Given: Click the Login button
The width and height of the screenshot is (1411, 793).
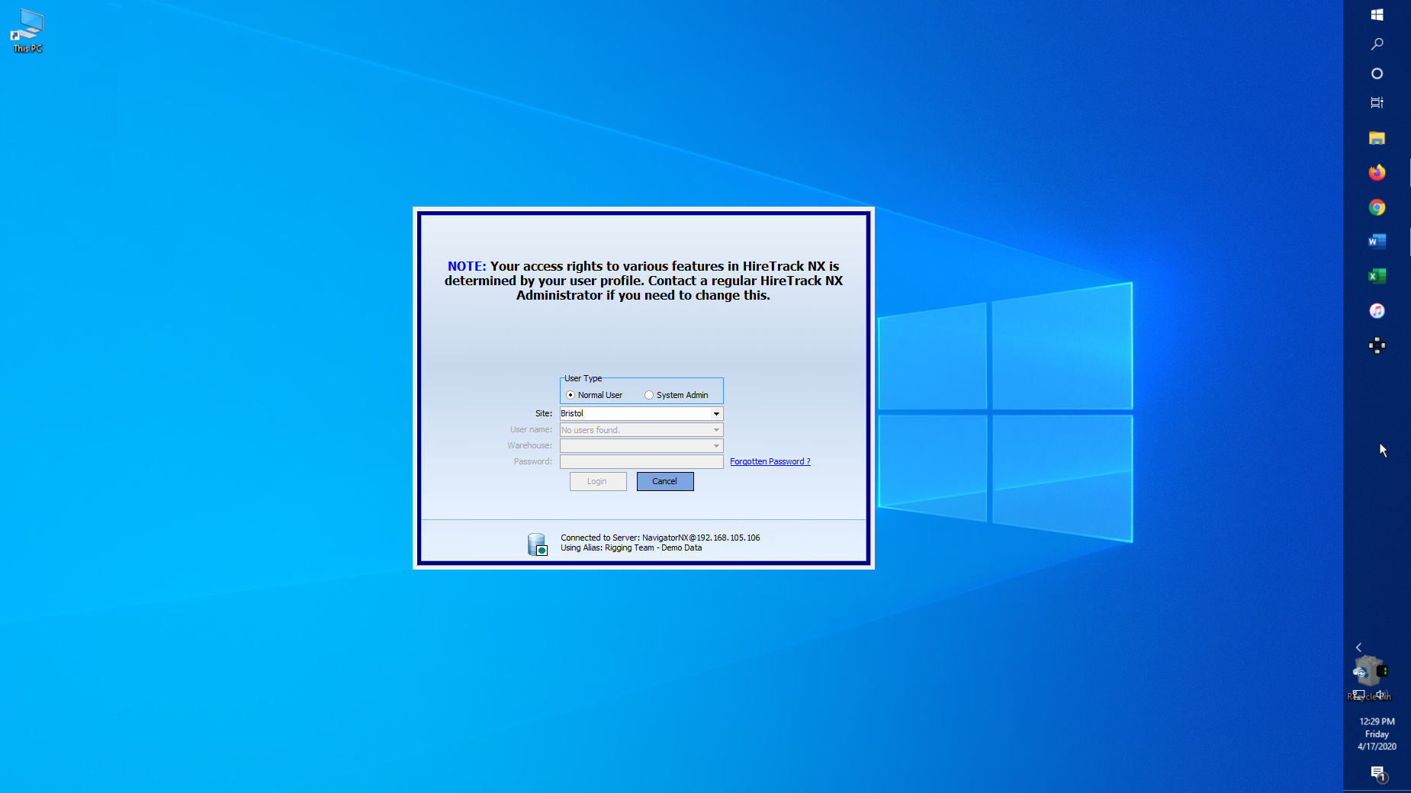Looking at the screenshot, I should click(x=598, y=481).
